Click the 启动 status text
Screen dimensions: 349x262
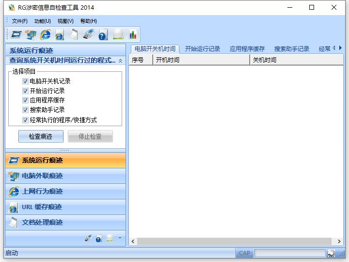[x=12, y=253]
